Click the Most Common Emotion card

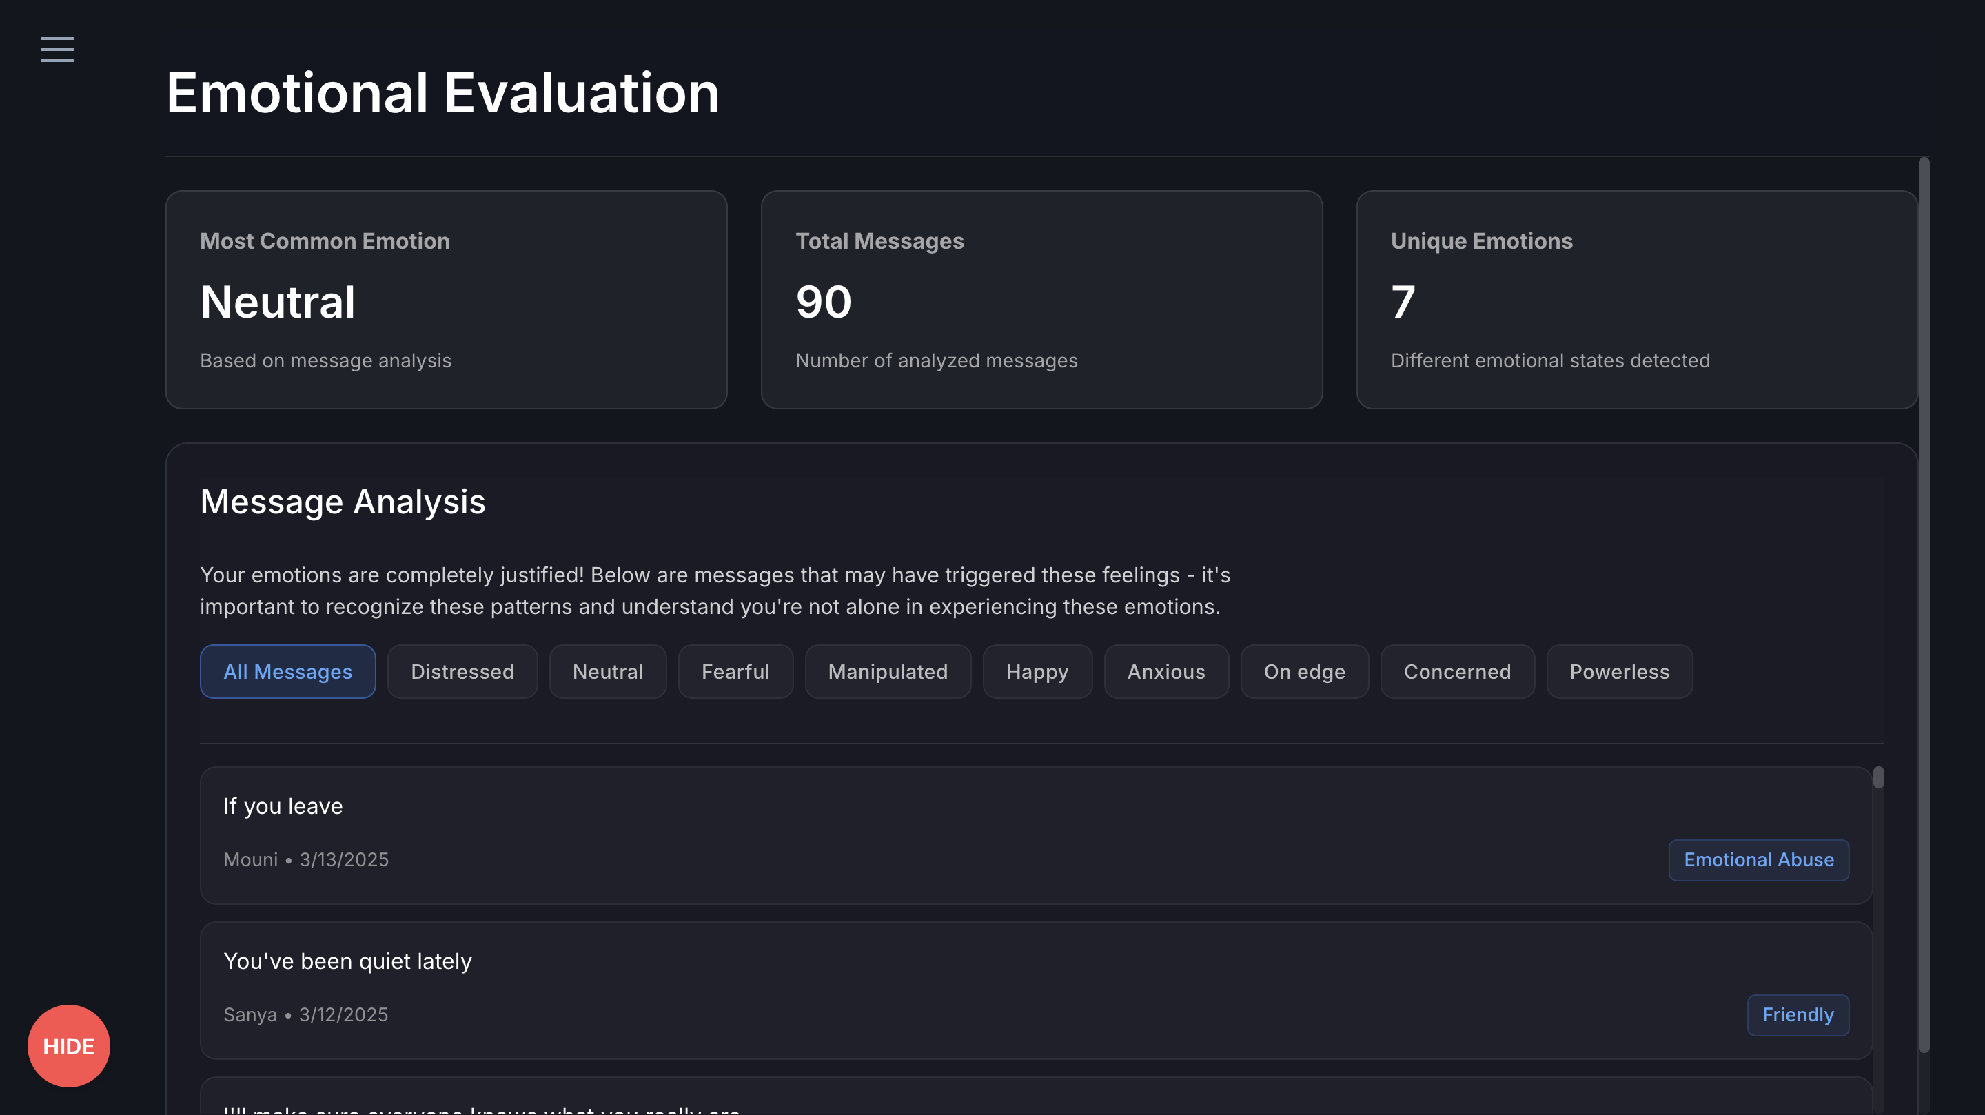pyautogui.click(x=445, y=299)
